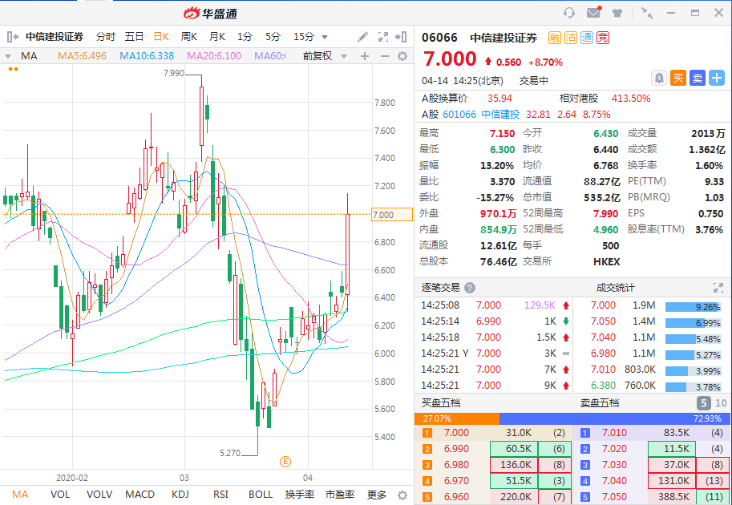This screenshot has height=505, width=732.
Task: Switch to 1分 one-minute chart
Action: 245,37
